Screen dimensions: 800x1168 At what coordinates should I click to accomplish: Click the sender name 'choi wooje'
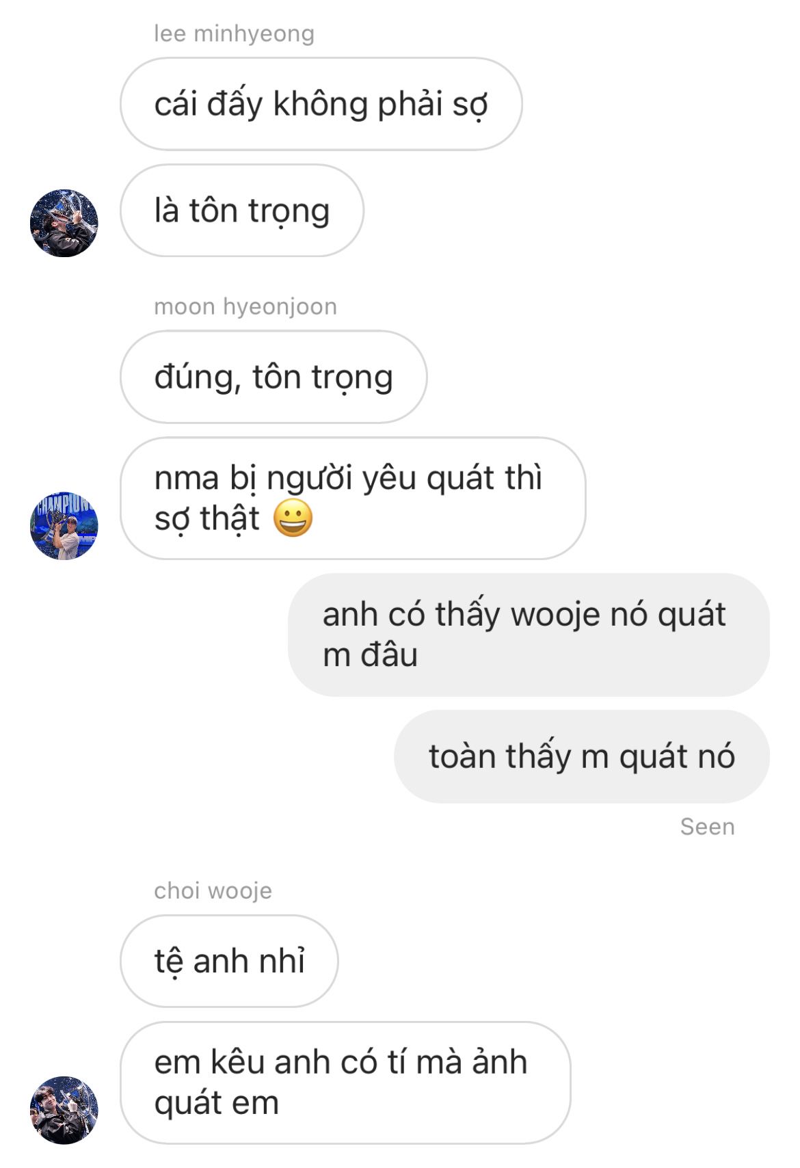(x=213, y=890)
